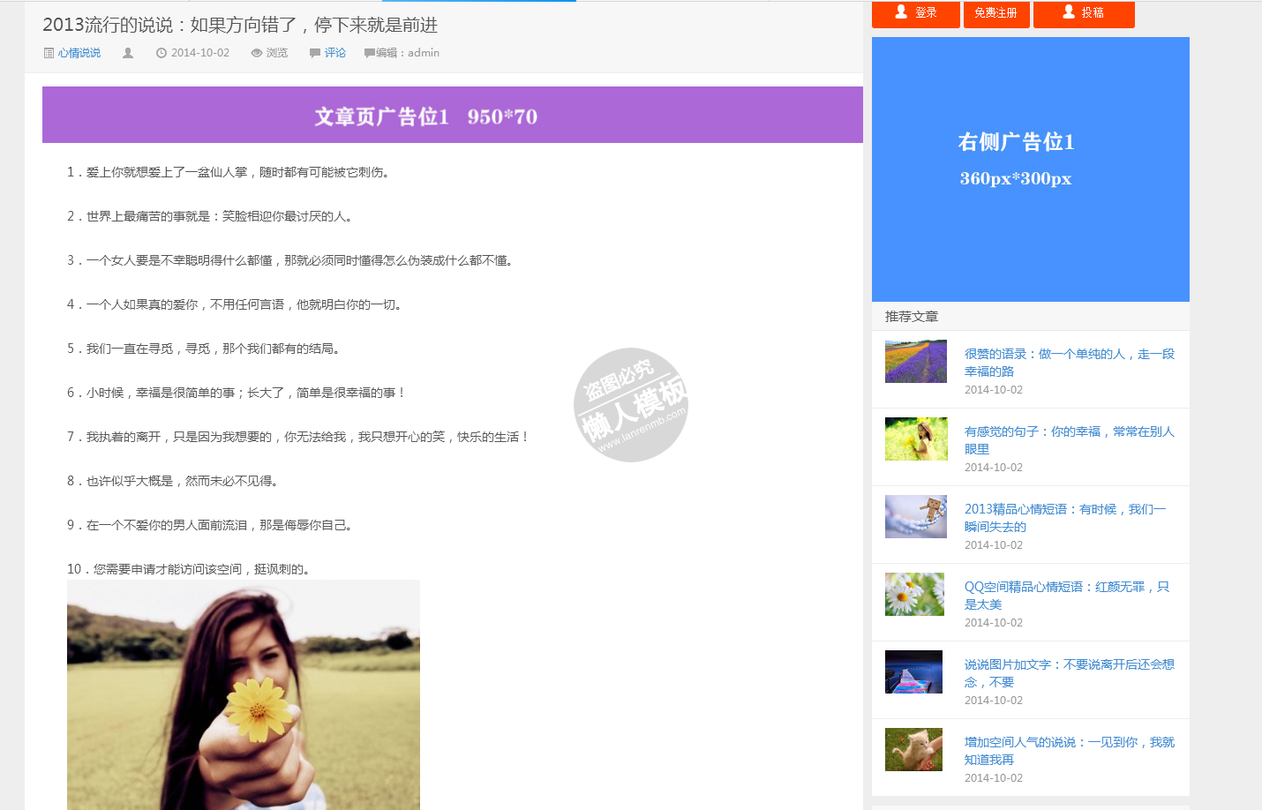
Task: Open article 说说图片加文字：不要说离开后还会想念
Action: coord(1070,673)
